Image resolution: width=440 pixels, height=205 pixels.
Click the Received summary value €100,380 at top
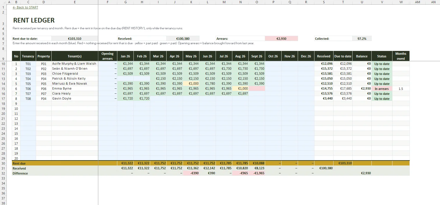point(183,38)
